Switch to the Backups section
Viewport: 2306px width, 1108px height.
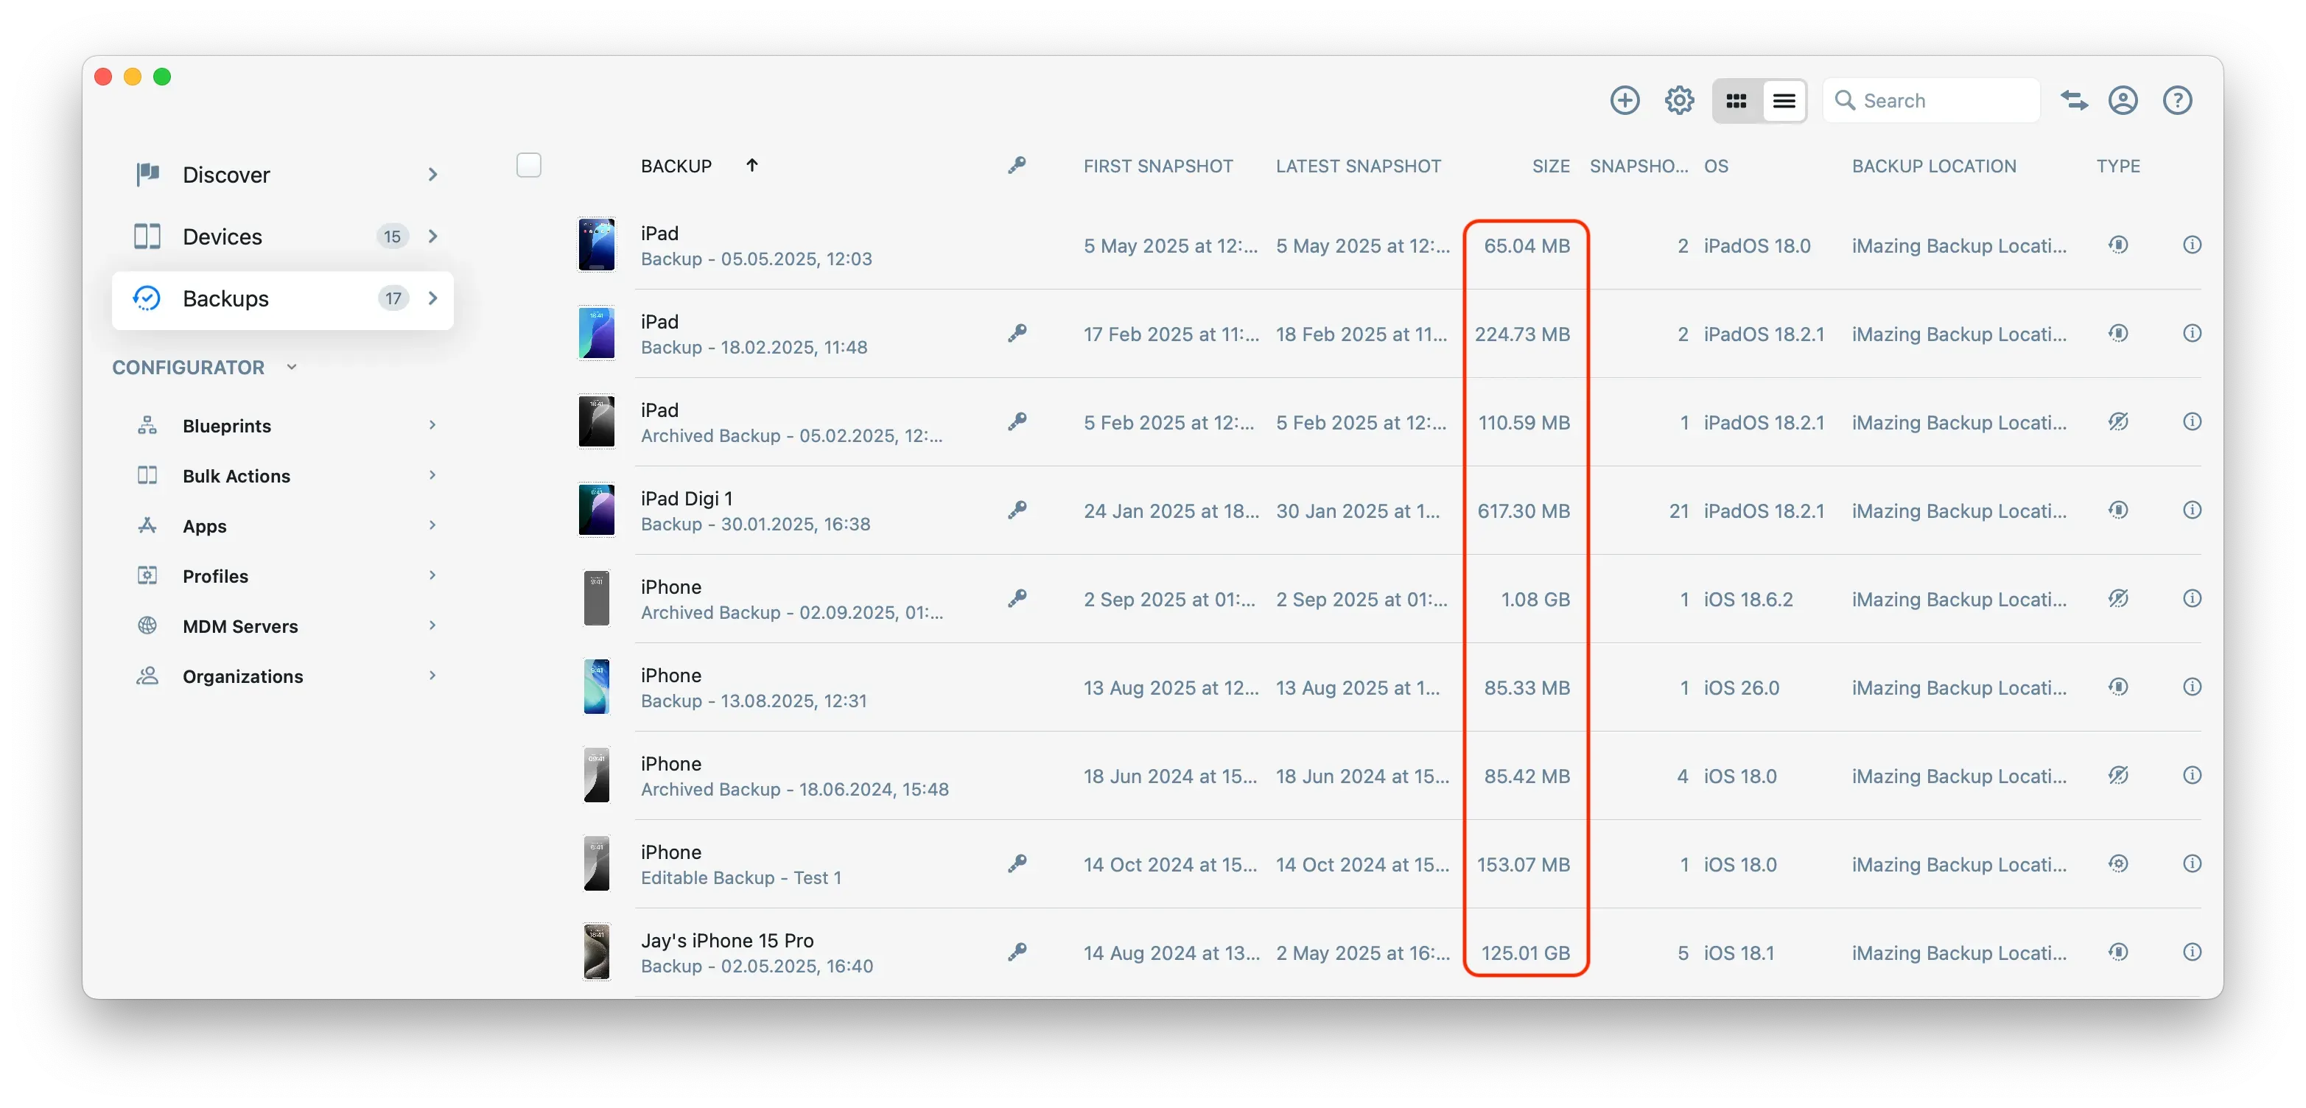[x=226, y=298]
